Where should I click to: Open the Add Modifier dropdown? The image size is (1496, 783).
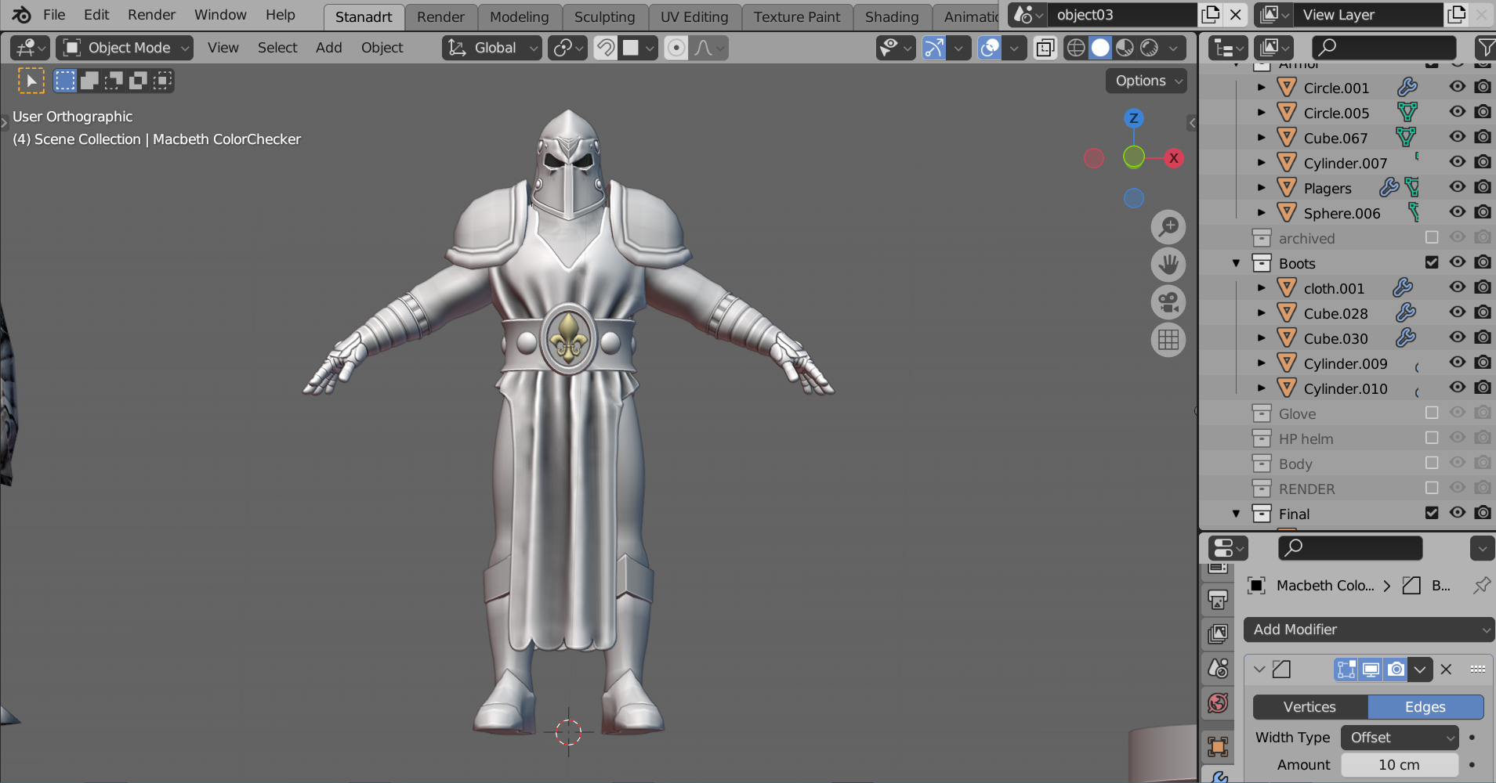point(1368,630)
